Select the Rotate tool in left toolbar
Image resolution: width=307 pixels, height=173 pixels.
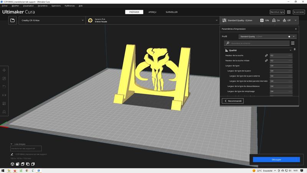click(4, 87)
